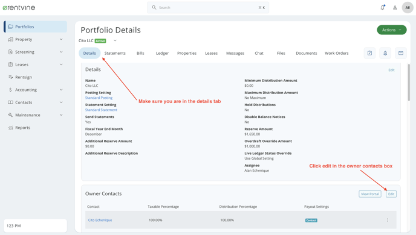Image resolution: width=416 pixels, height=235 pixels.
Task: Open Rentsign from the sidebar
Action: [x=24, y=77]
